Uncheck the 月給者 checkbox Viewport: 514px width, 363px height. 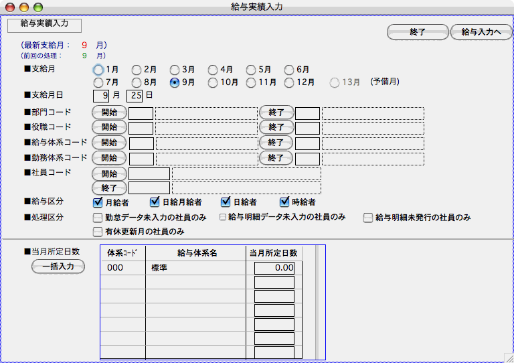point(97,202)
